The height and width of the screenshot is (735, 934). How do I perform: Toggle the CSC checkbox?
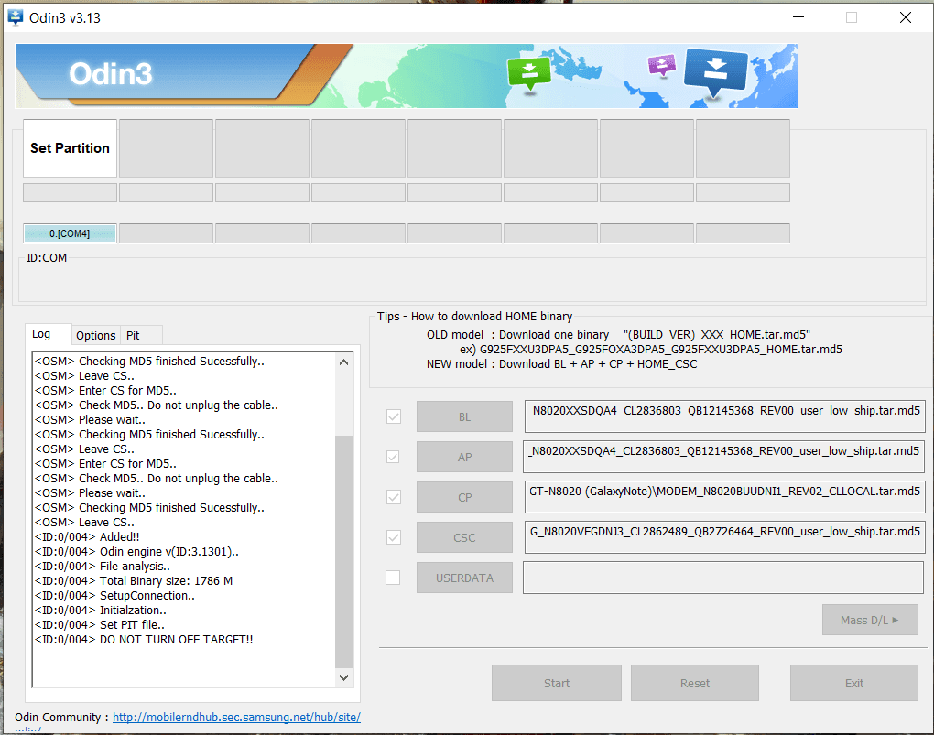tap(393, 537)
